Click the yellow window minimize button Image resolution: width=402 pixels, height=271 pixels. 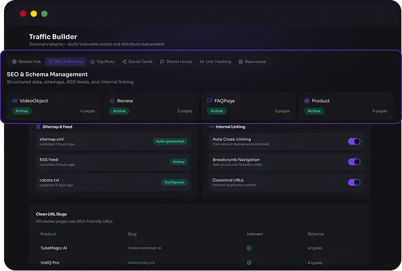pyautogui.click(x=33, y=14)
